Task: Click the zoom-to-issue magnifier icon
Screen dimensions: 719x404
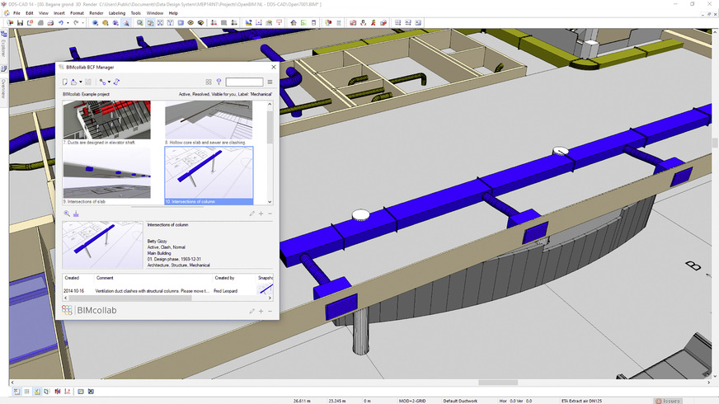Action: (x=68, y=214)
